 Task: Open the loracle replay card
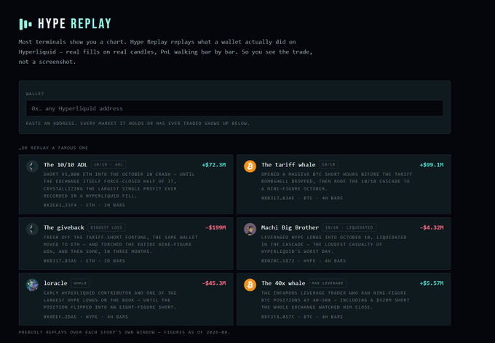click(x=126, y=299)
